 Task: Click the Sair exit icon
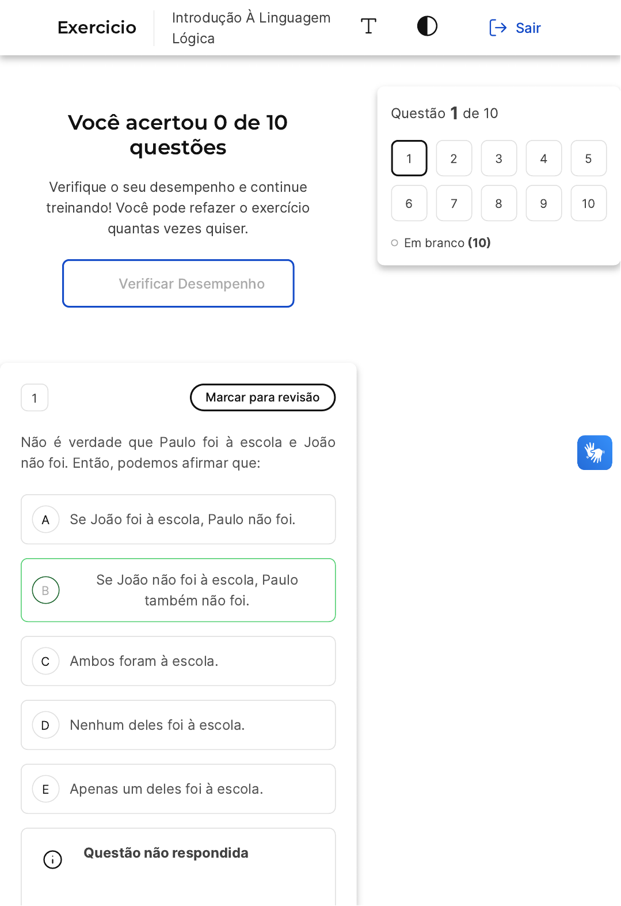[x=497, y=28]
